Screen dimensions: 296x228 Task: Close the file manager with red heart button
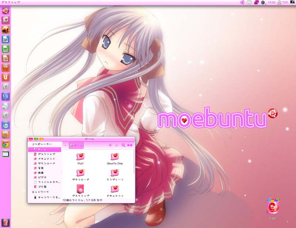(31, 139)
